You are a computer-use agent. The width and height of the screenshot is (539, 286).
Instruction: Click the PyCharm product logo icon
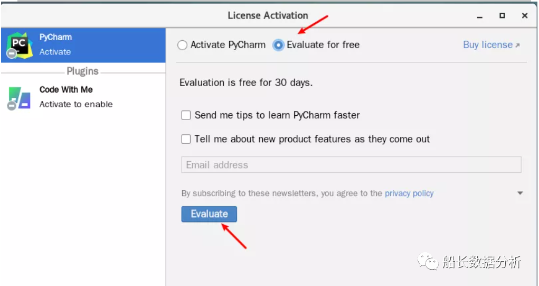click(19, 45)
